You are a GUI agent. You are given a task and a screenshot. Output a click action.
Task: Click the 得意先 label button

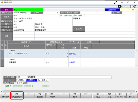tap(7, 17)
